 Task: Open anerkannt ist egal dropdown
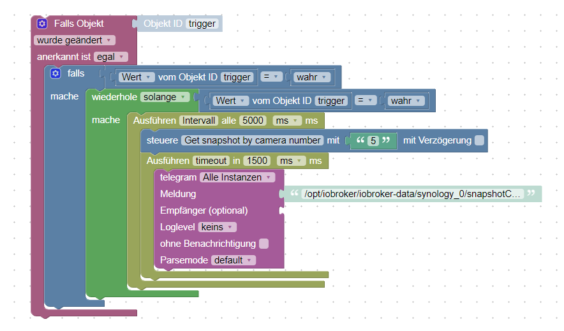pos(111,57)
